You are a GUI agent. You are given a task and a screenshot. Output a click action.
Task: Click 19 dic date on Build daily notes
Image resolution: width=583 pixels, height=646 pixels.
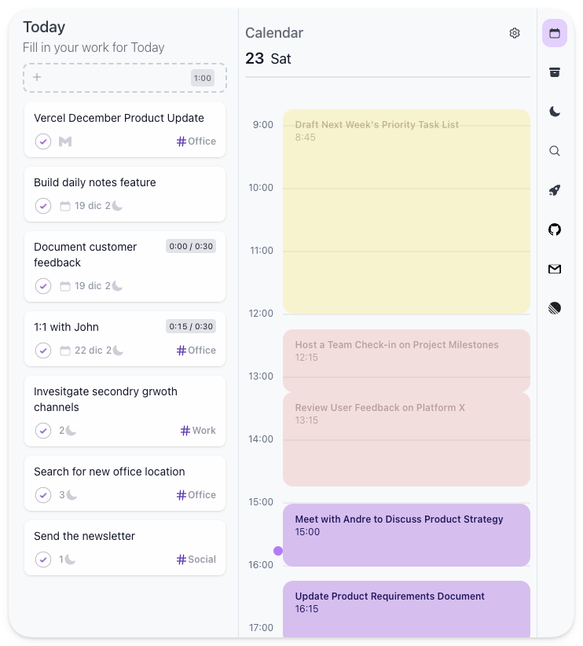pos(88,206)
